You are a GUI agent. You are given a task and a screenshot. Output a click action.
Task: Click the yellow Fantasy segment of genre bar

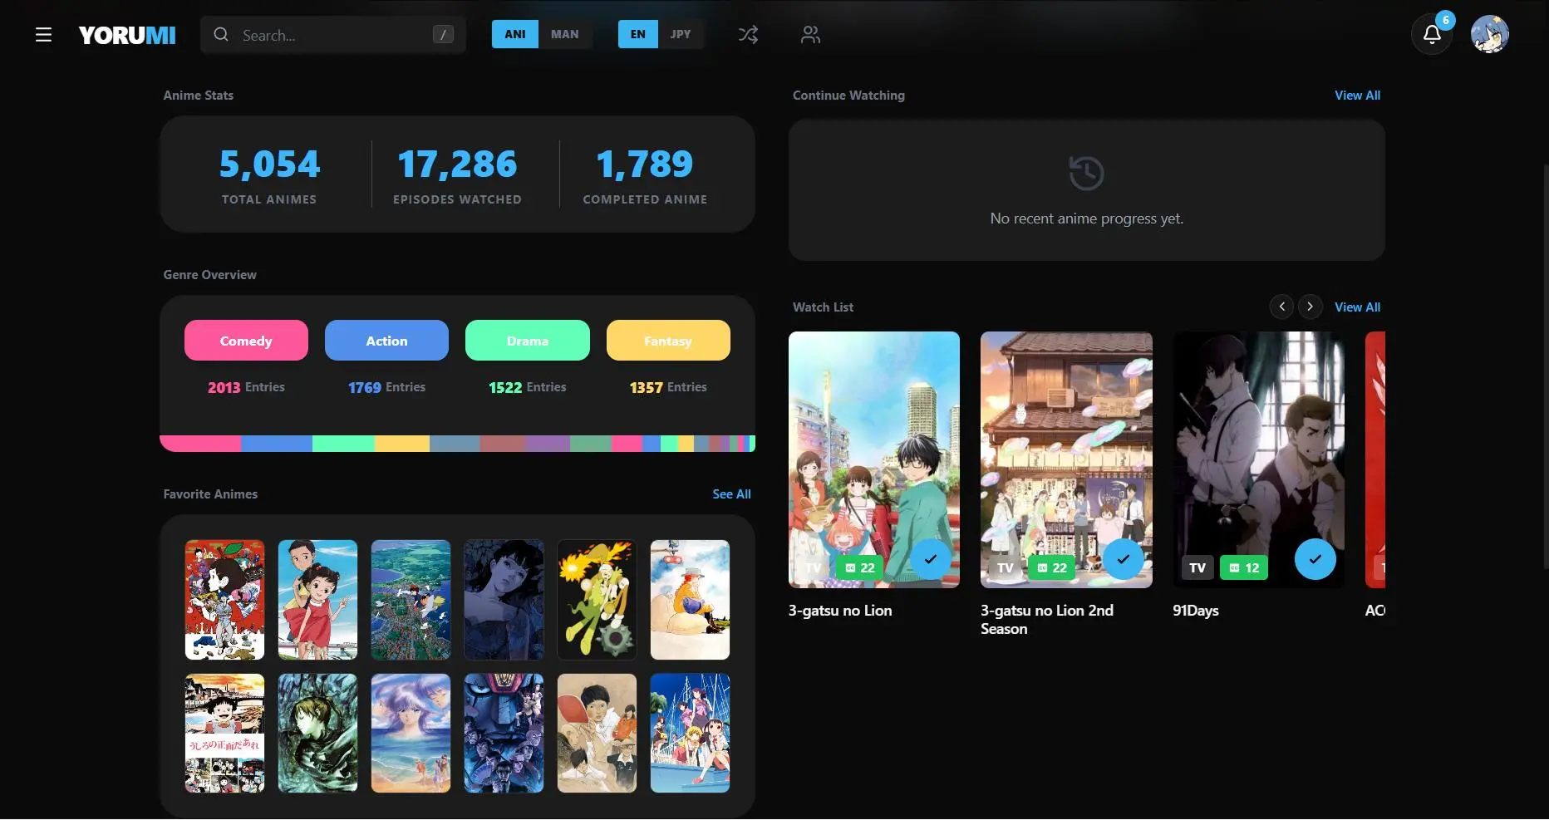pos(402,444)
